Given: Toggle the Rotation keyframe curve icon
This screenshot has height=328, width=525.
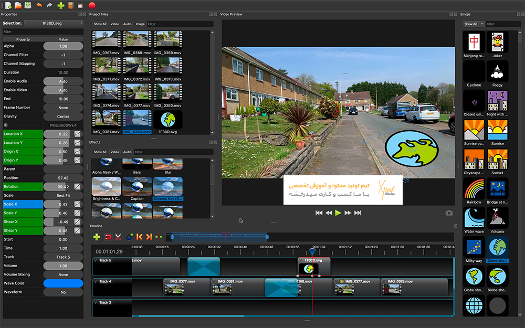Looking at the screenshot, I should (x=77, y=186).
